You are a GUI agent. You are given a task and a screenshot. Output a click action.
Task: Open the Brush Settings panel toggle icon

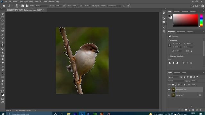23,6
